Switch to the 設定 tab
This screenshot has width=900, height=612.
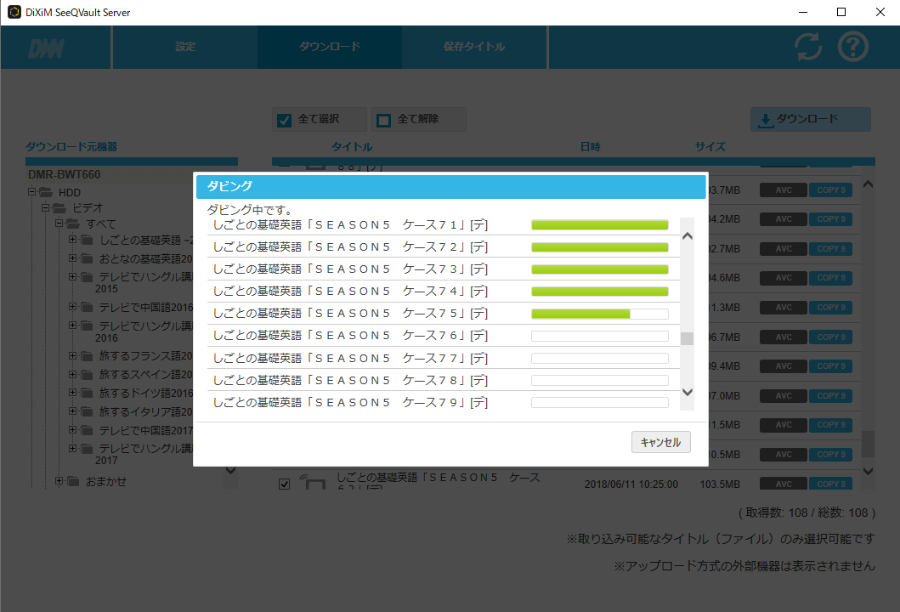pos(184,47)
